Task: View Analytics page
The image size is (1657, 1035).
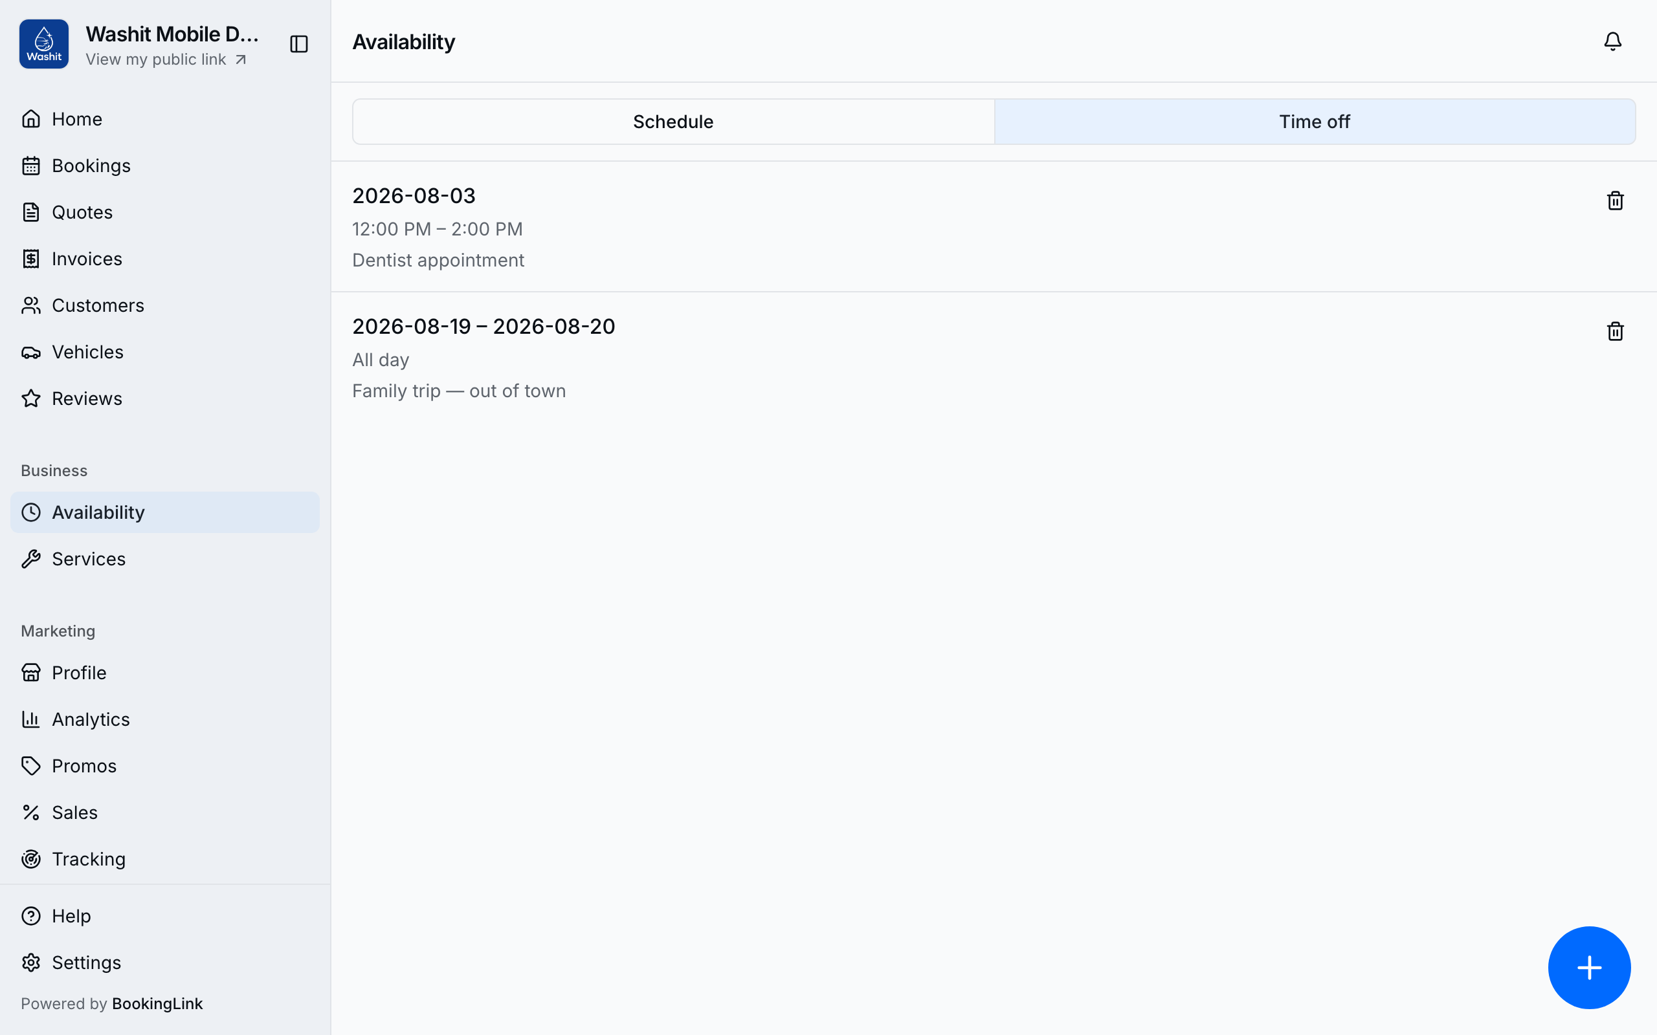Action: pyautogui.click(x=165, y=719)
